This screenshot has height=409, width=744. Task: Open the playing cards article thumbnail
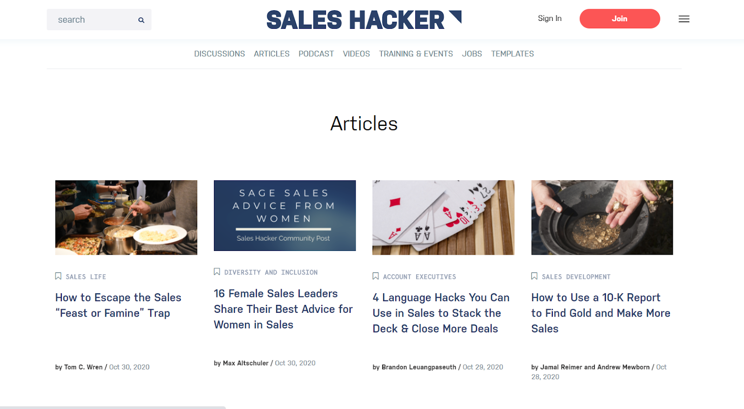[443, 218]
